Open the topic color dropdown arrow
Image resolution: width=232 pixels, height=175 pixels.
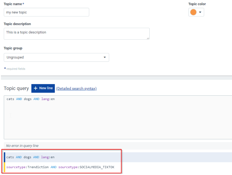pyautogui.click(x=200, y=12)
